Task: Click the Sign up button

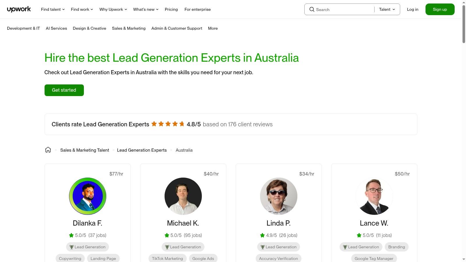Action: click(x=440, y=9)
